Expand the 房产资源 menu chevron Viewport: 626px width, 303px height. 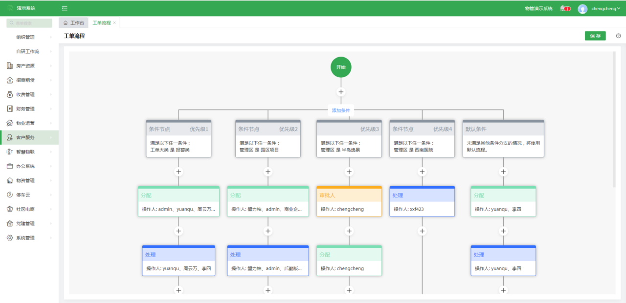pyautogui.click(x=51, y=65)
